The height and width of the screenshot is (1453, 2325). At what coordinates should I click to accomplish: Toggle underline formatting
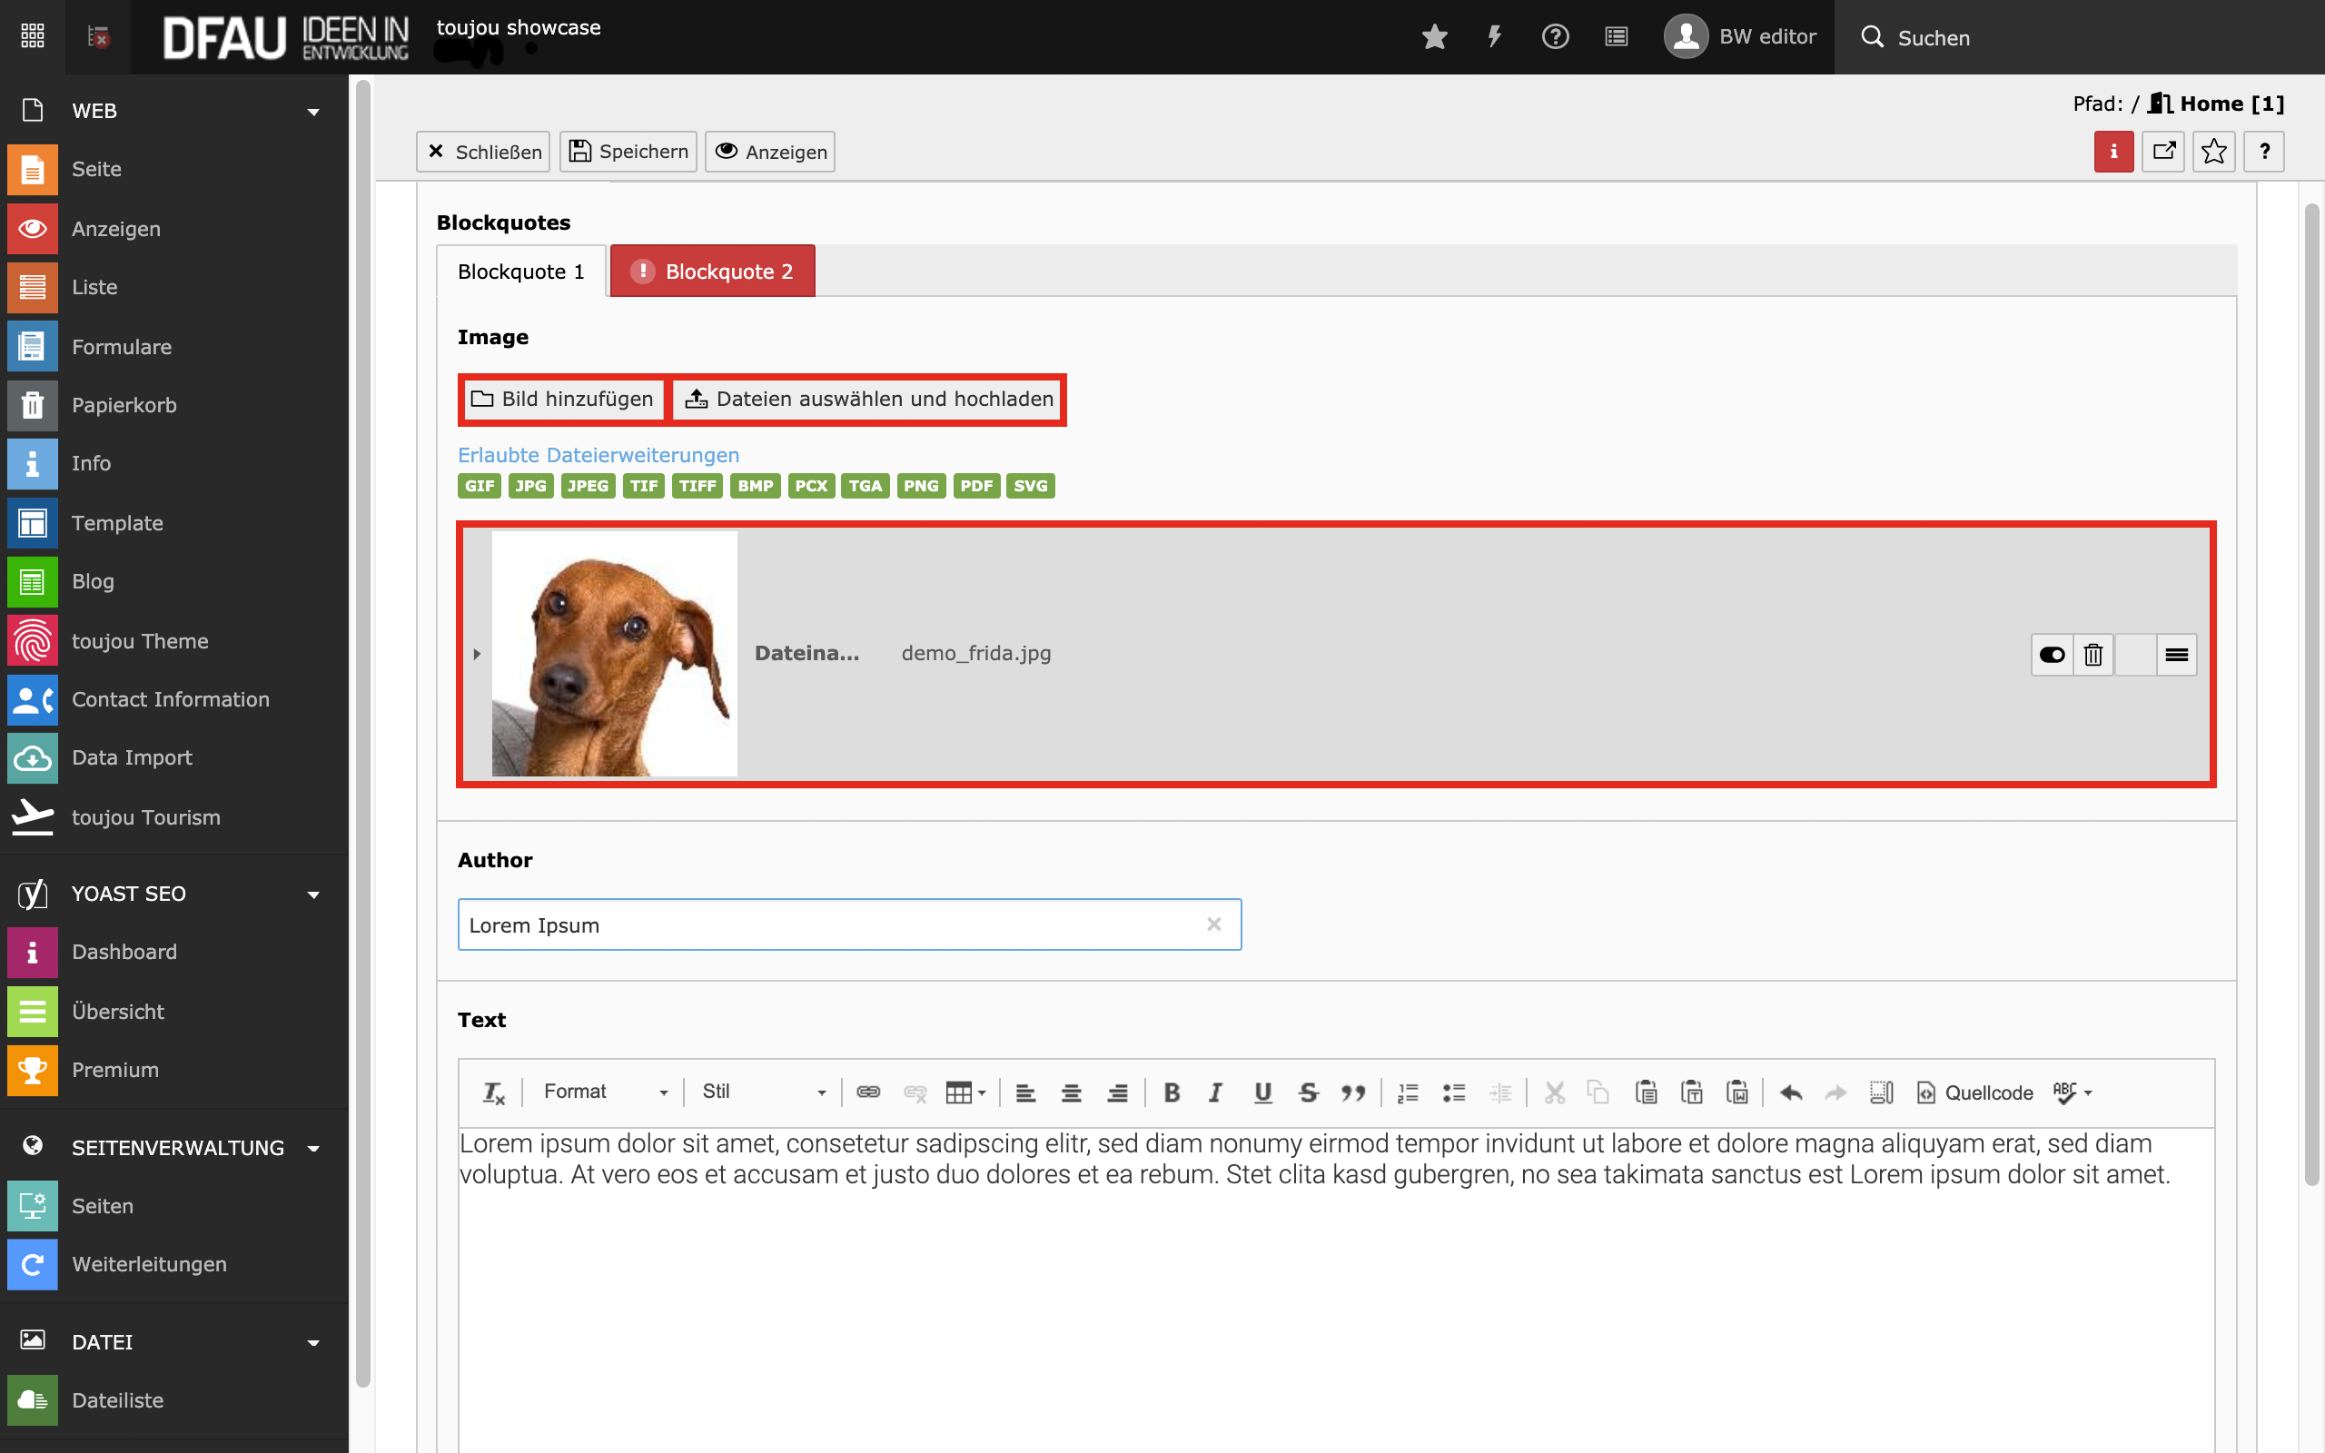(1262, 1092)
